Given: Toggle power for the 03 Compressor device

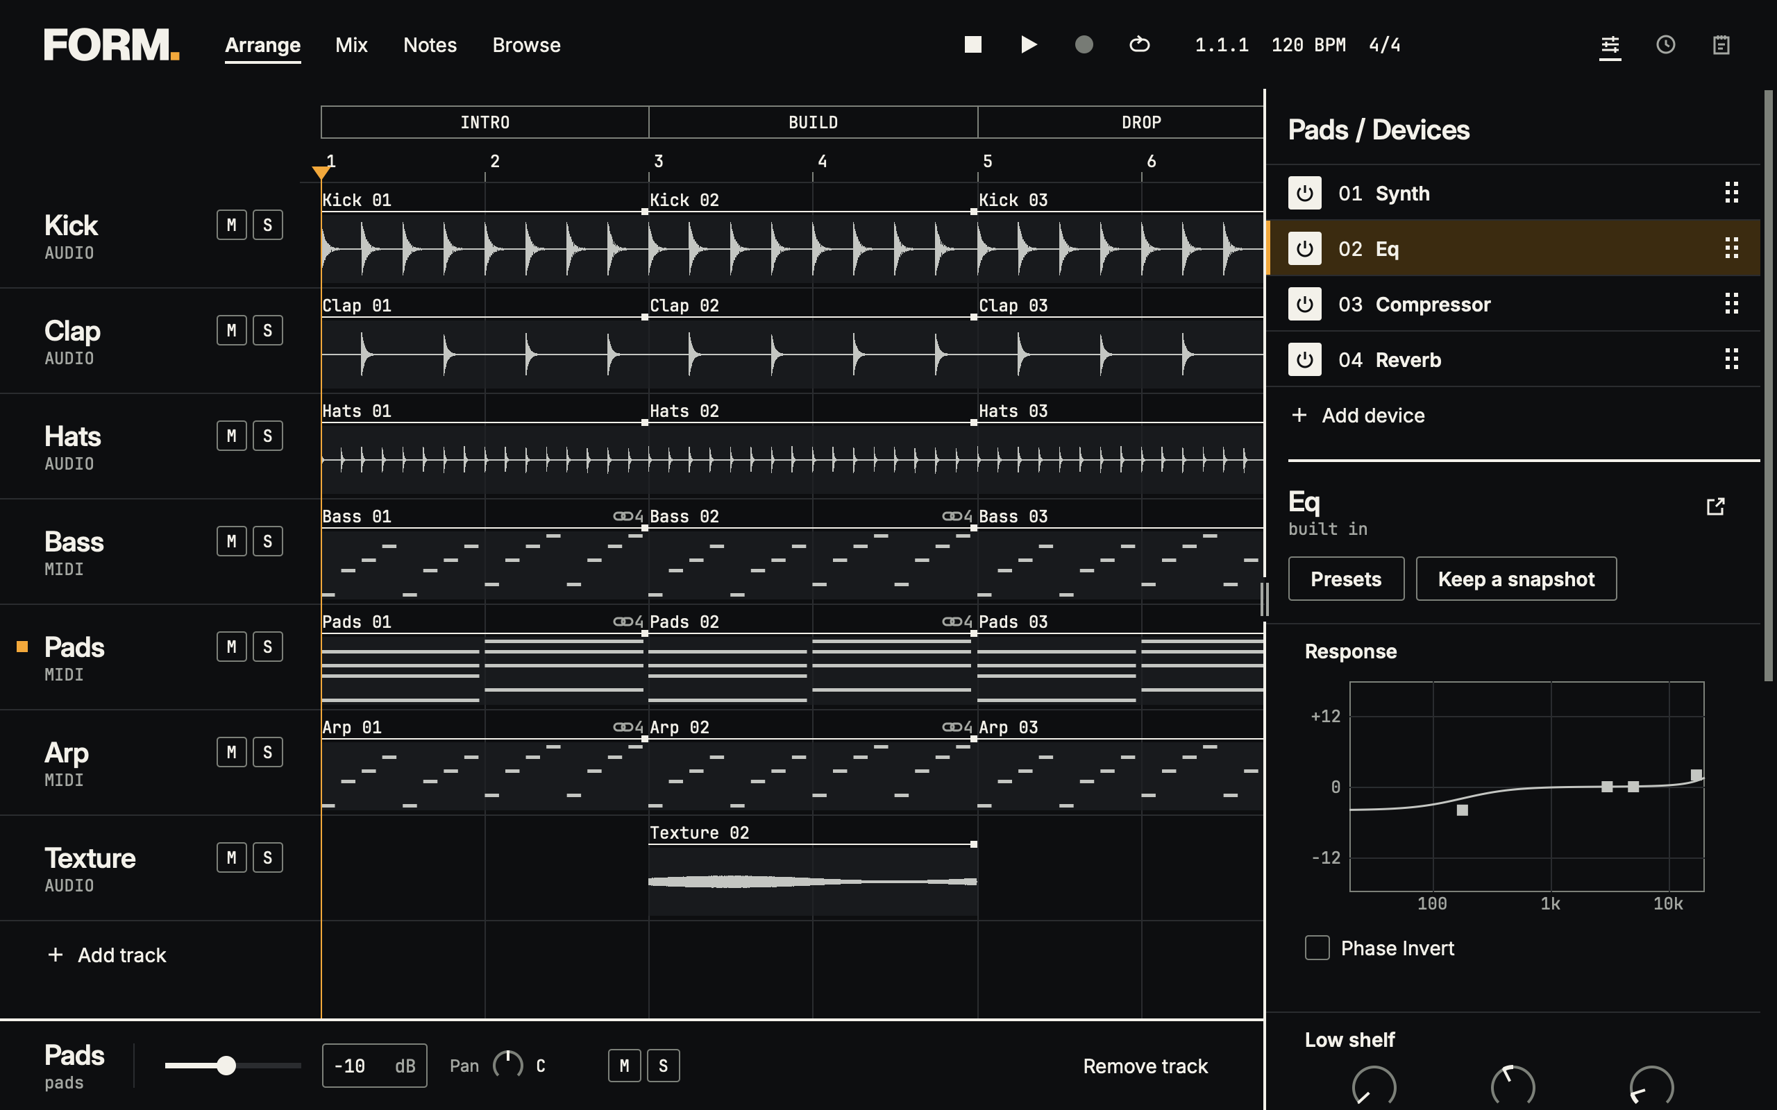Looking at the screenshot, I should point(1305,304).
